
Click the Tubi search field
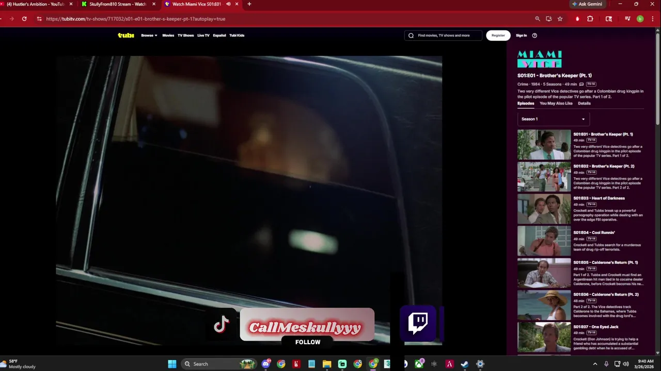pyautogui.click(x=443, y=36)
